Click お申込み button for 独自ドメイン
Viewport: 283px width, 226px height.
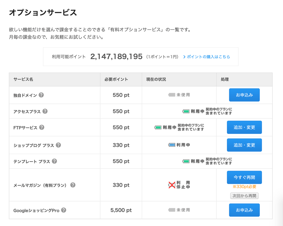(244, 95)
